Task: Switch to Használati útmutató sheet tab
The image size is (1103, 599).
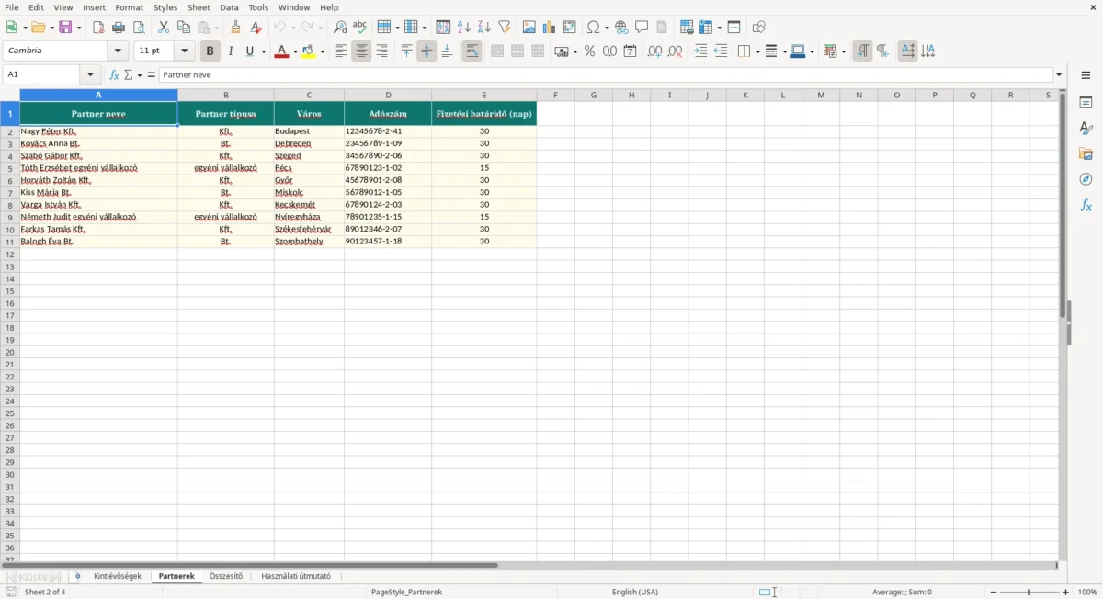Action: pos(296,577)
